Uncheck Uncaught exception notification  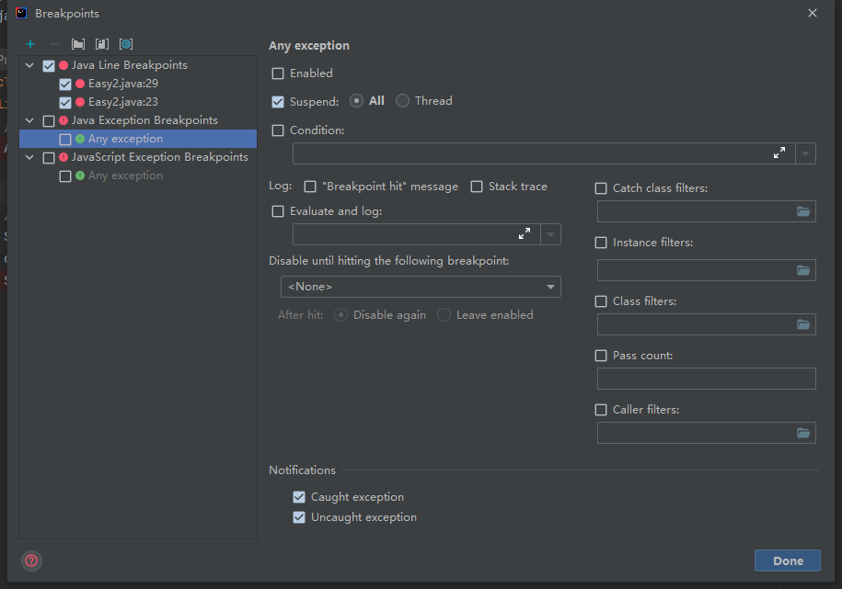coord(299,517)
